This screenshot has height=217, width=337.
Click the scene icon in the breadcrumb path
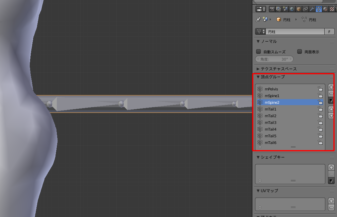click(265, 19)
